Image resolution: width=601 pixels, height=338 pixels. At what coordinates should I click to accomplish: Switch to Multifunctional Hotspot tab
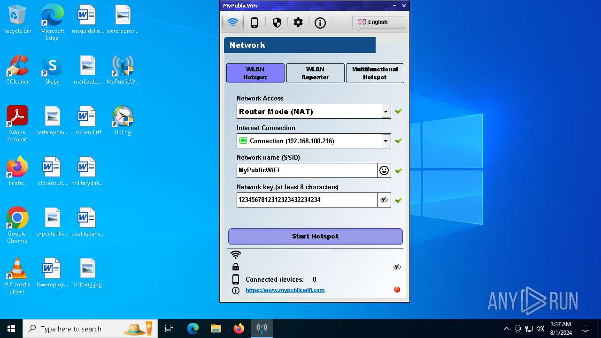click(375, 73)
